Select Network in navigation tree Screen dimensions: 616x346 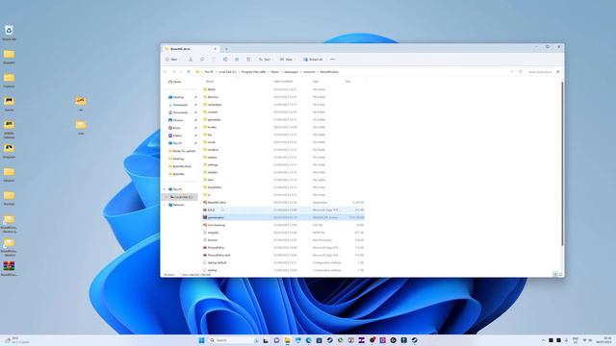176,205
